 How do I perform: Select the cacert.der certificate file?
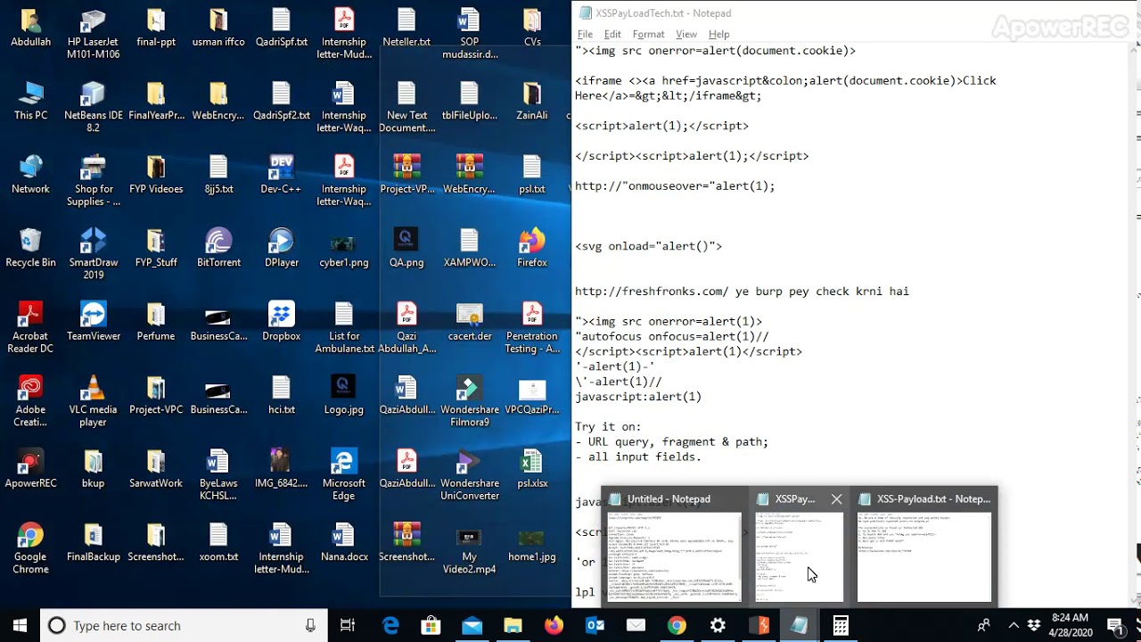click(470, 321)
